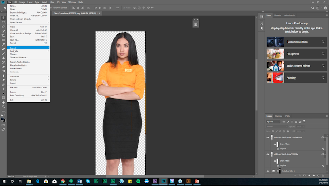The width and height of the screenshot is (329, 186).
Task: Select the Move tool
Action: coord(4,18)
